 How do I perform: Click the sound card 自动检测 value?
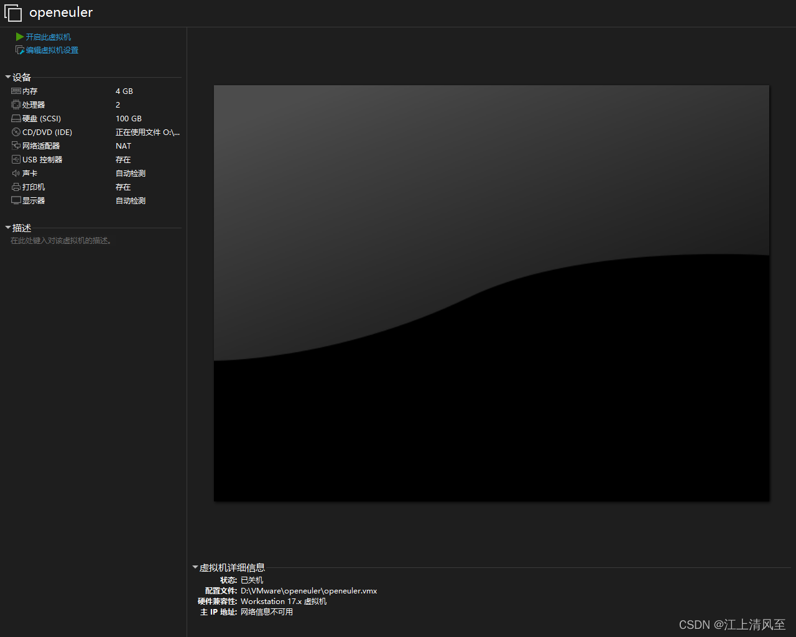(131, 174)
